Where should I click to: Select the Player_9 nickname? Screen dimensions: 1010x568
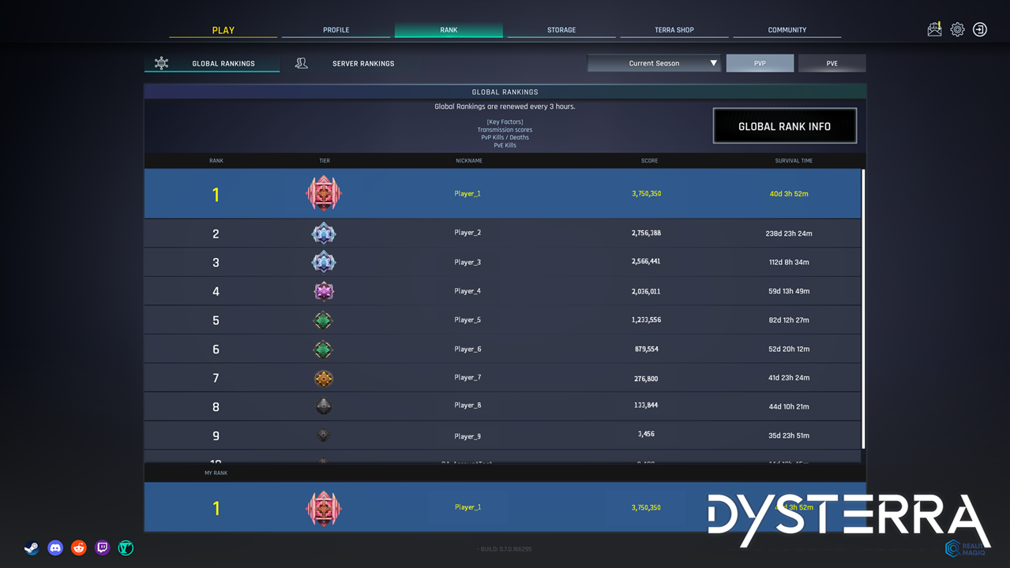coord(467,436)
